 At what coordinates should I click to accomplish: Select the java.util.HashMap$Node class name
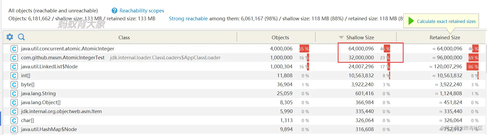(x=49, y=129)
